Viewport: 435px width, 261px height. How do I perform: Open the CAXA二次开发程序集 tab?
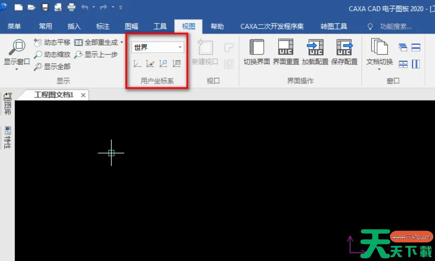coord(272,26)
